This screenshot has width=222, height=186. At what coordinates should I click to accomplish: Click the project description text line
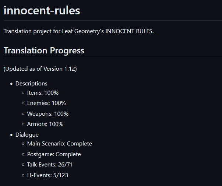tap(78, 31)
